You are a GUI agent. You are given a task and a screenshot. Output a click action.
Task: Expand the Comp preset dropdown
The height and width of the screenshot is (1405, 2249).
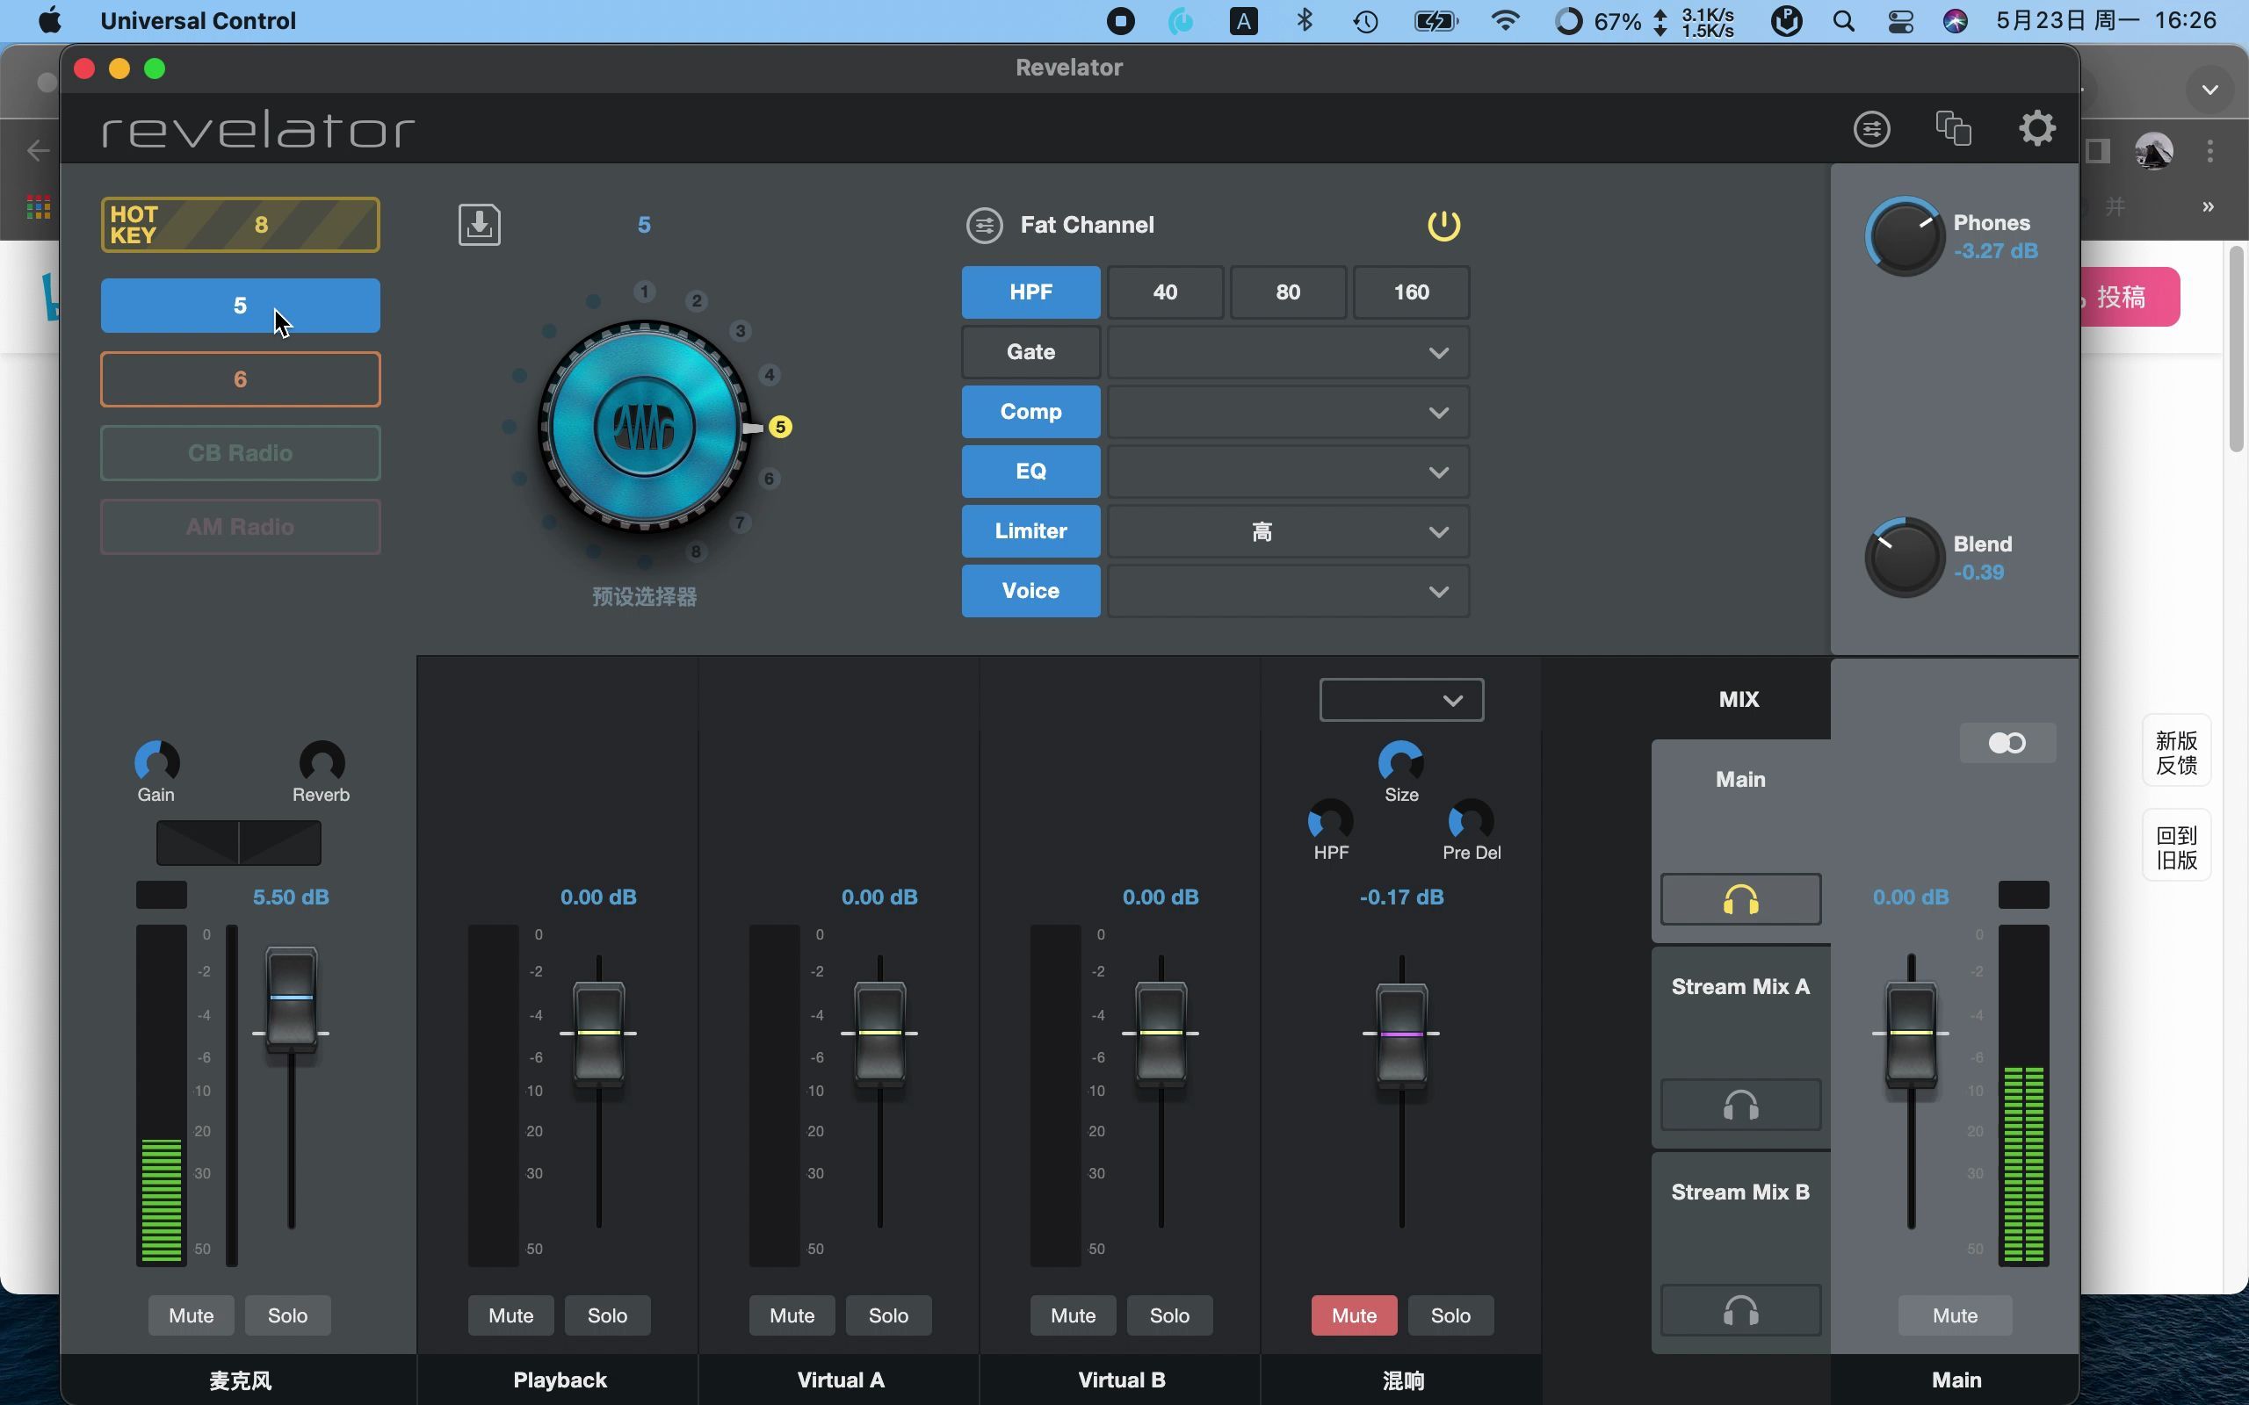click(x=1288, y=412)
